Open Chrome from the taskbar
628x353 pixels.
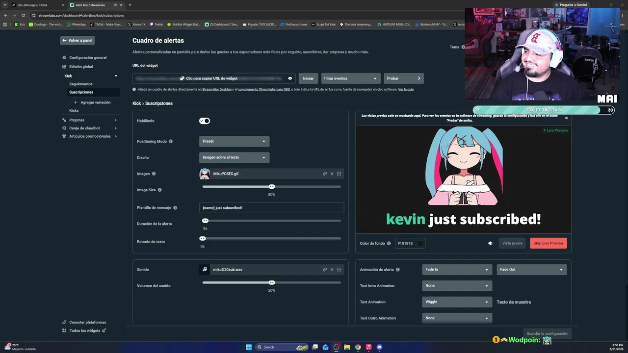click(358, 347)
